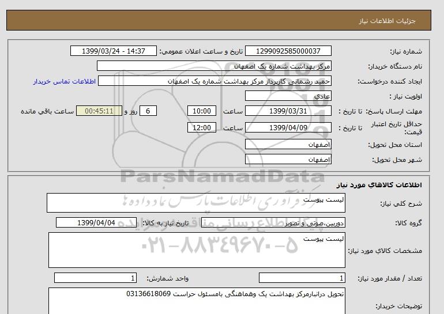Select the label توضیحات خریدار

[398, 306]
